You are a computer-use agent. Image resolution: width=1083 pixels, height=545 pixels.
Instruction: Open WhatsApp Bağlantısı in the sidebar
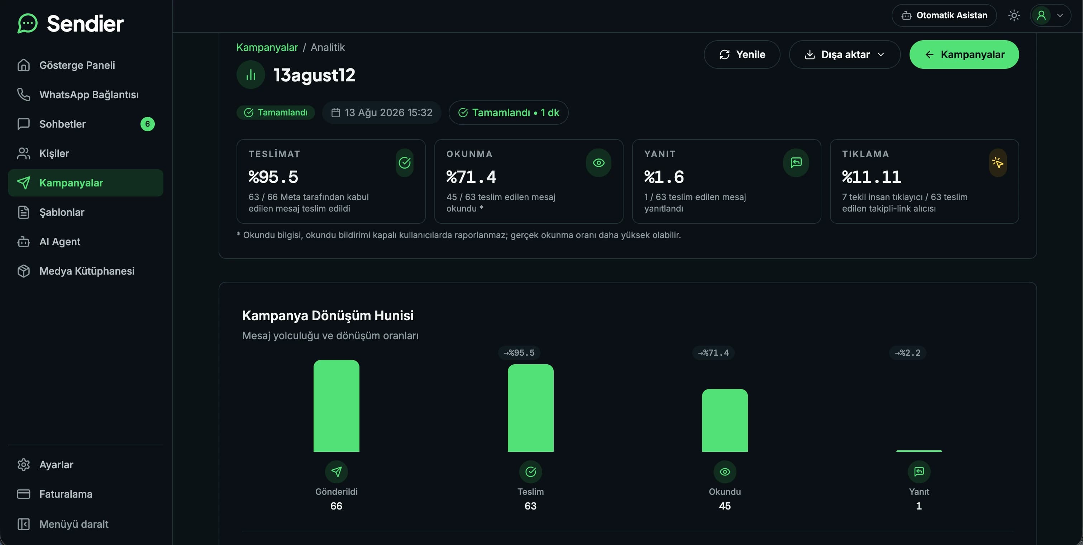[85, 95]
